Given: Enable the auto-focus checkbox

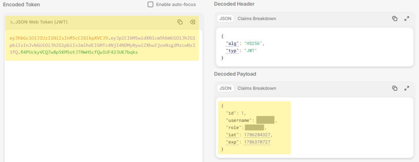Looking at the screenshot, I should [x=151, y=4].
